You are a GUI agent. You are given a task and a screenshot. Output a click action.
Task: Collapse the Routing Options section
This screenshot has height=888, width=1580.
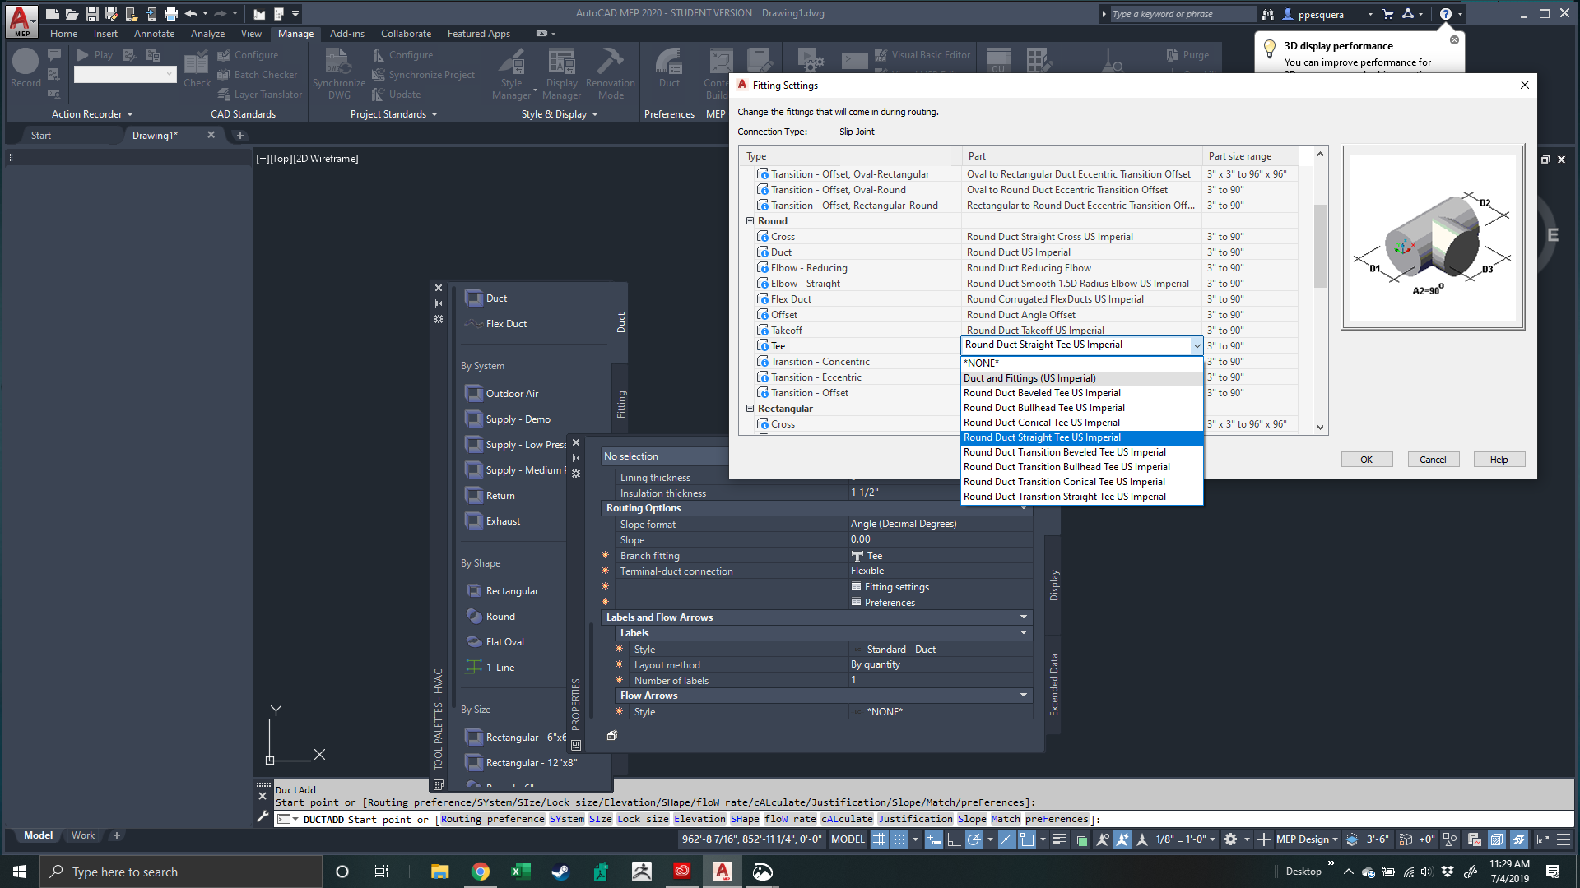[1024, 508]
